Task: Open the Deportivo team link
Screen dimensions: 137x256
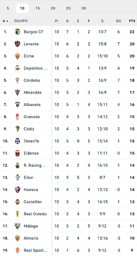Action: coord(35,68)
